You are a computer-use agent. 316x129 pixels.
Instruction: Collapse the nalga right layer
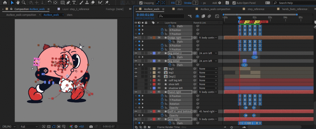[x=151, y=38]
